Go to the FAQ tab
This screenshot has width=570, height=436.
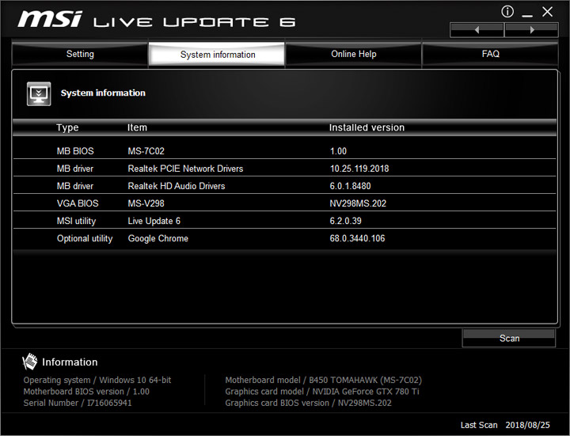point(490,54)
